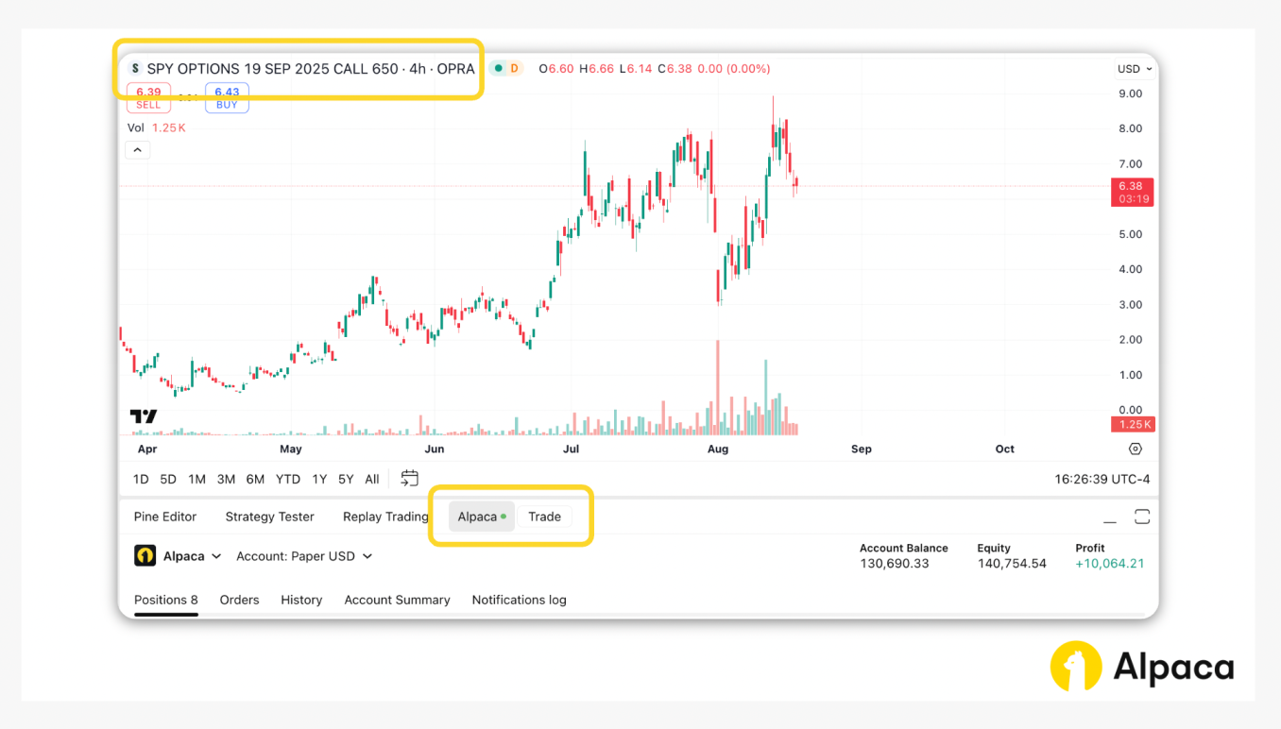Click the TradingView logo on the chart
Image resolution: width=1281 pixels, height=729 pixels.
pyautogui.click(x=144, y=416)
